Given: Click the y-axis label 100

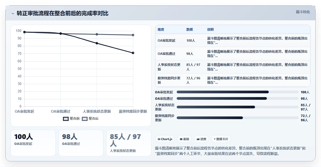Looking at the screenshot, I should click(x=19, y=31).
